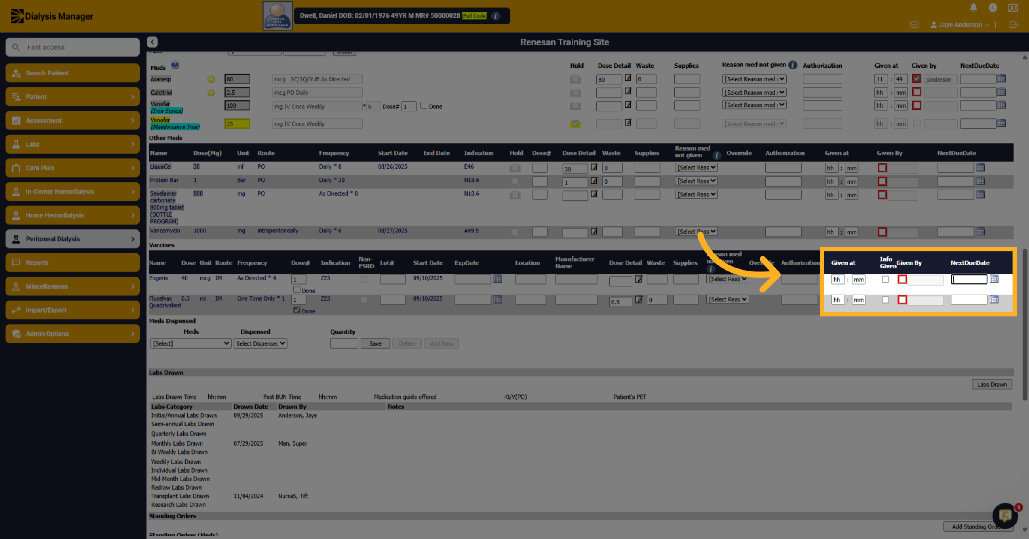Collapse the sidebar with the back arrow

click(x=152, y=42)
